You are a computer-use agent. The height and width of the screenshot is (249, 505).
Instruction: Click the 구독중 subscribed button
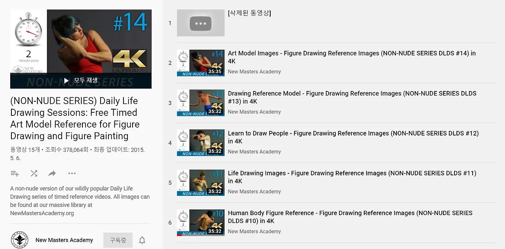(x=118, y=240)
